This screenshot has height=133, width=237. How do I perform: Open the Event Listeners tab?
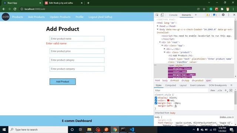[198, 85]
